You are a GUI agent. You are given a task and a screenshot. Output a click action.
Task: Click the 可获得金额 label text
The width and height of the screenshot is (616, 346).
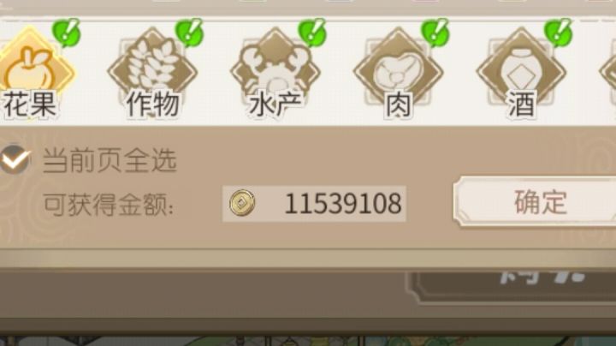pyautogui.click(x=108, y=205)
